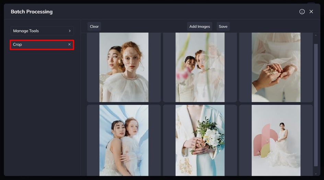Open the info icon in the dialog header
This screenshot has height=180, width=324.
coord(302,12)
